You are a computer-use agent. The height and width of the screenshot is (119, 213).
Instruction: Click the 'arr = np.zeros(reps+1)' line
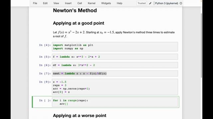point(71,89)
